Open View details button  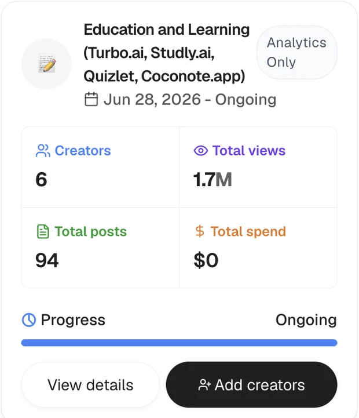coord(90,385)
